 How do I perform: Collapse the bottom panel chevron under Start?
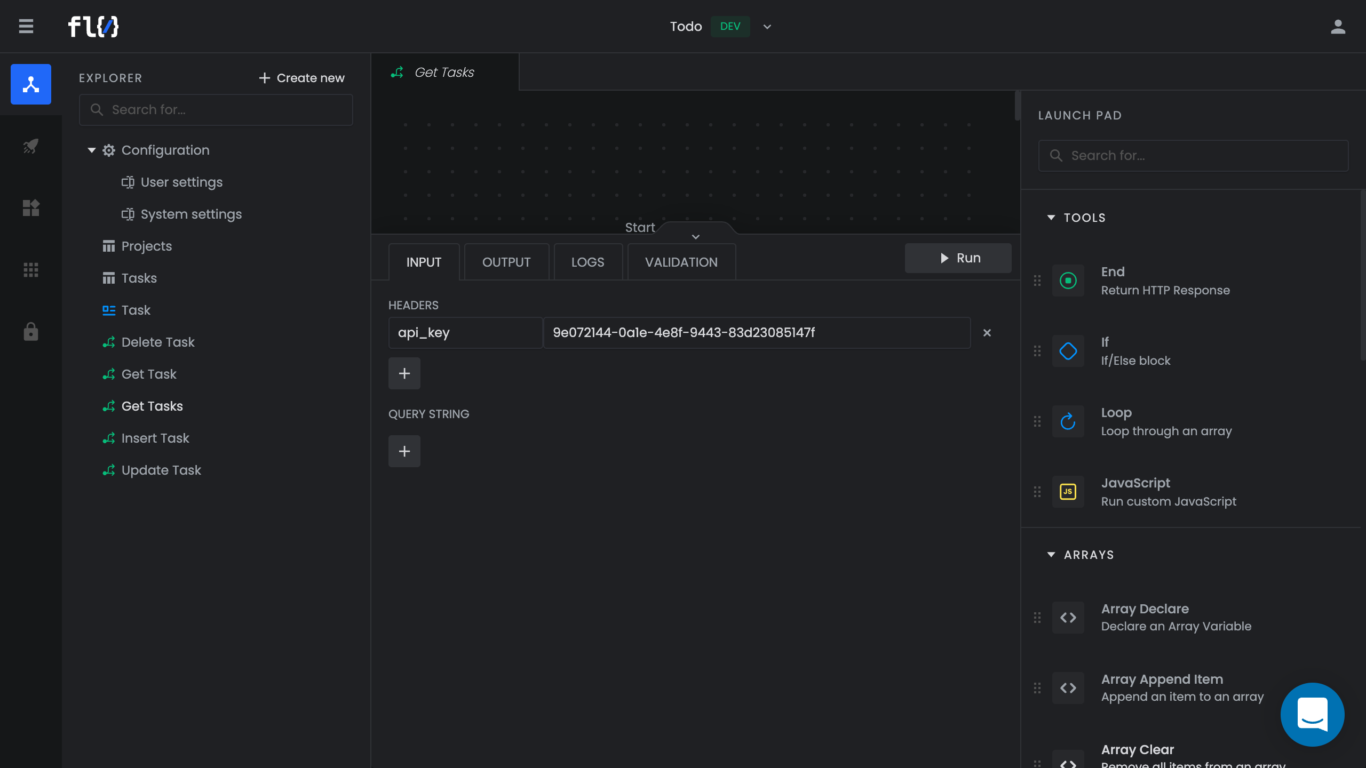coord(696,237)
